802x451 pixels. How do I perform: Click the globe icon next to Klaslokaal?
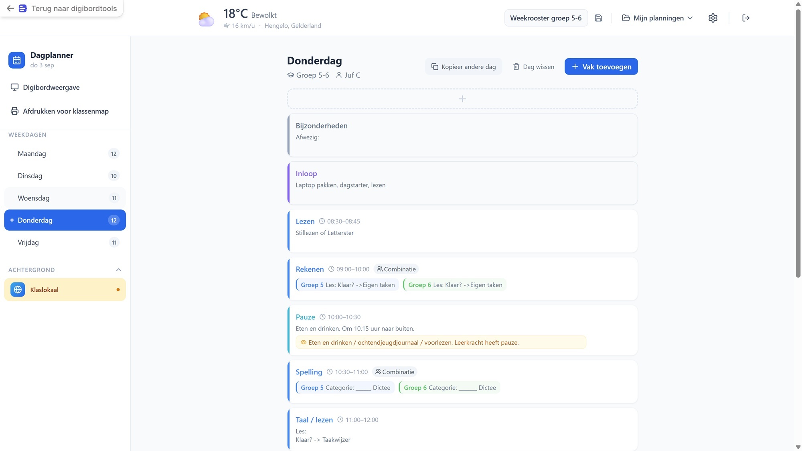point(18,290)
